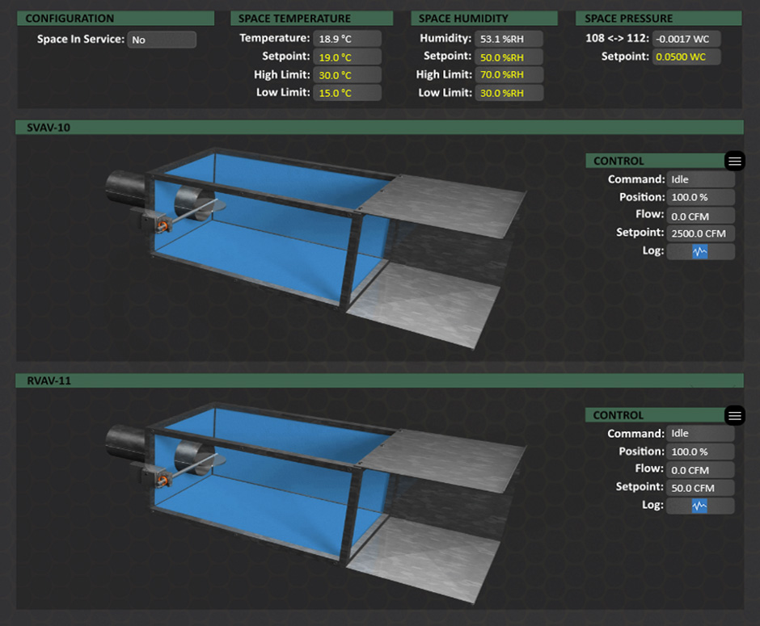
Task: Click the SPACE HUMIDITY panel header
Action: (x=484, y=19)
